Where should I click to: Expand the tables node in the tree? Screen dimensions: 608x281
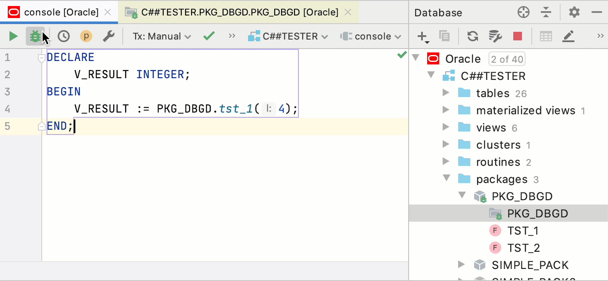447,93
